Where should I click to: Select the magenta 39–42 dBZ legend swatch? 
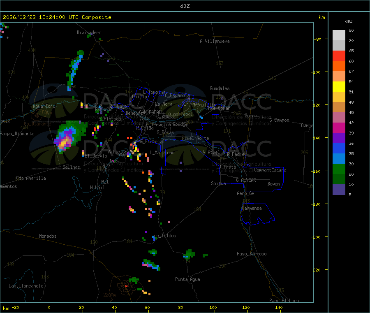click(x=339, y=128)
